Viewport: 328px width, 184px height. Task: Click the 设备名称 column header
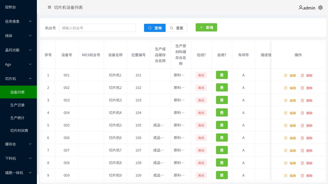pos(115,55)
